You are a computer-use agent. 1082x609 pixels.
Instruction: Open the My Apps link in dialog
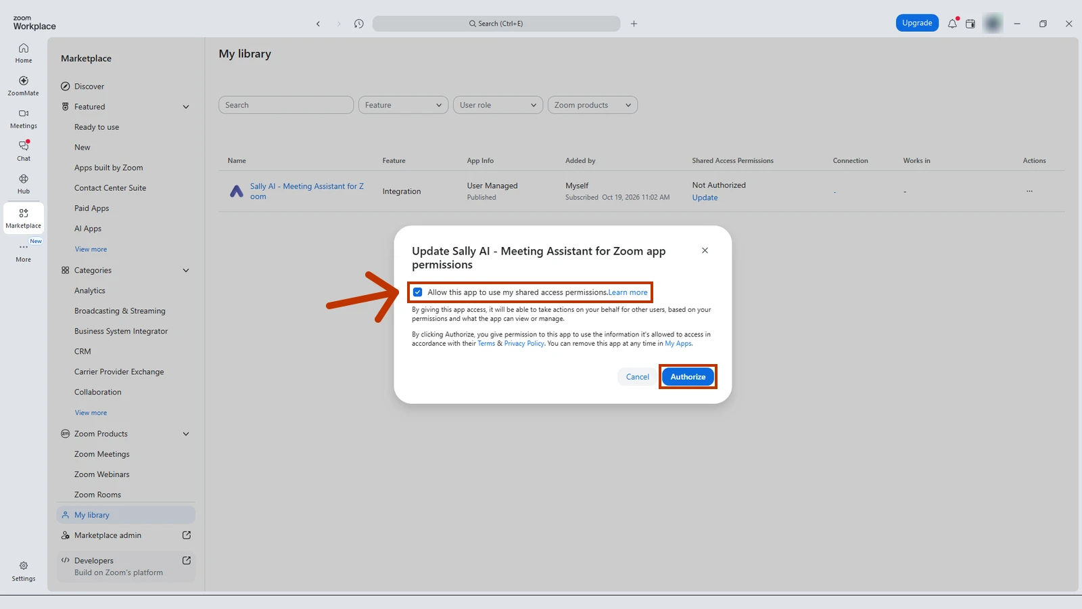coord(678,344)
